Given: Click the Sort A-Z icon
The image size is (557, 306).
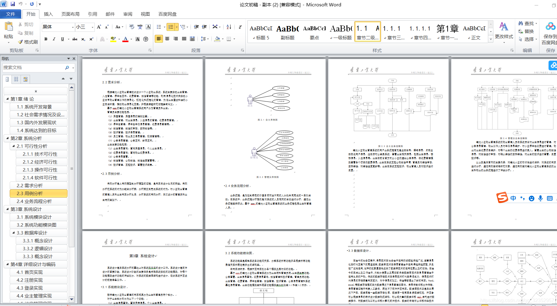Looking at the screenshot, I should [x=229, y=27].
